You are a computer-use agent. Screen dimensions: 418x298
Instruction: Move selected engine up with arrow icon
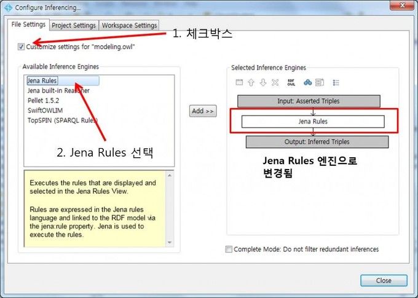coord(251,82)
